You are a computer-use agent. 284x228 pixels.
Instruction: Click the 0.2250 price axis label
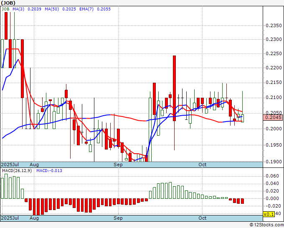[x=274, y=53]
